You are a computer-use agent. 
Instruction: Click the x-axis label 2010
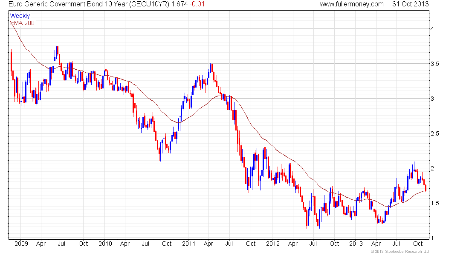(x=105, y=244)
